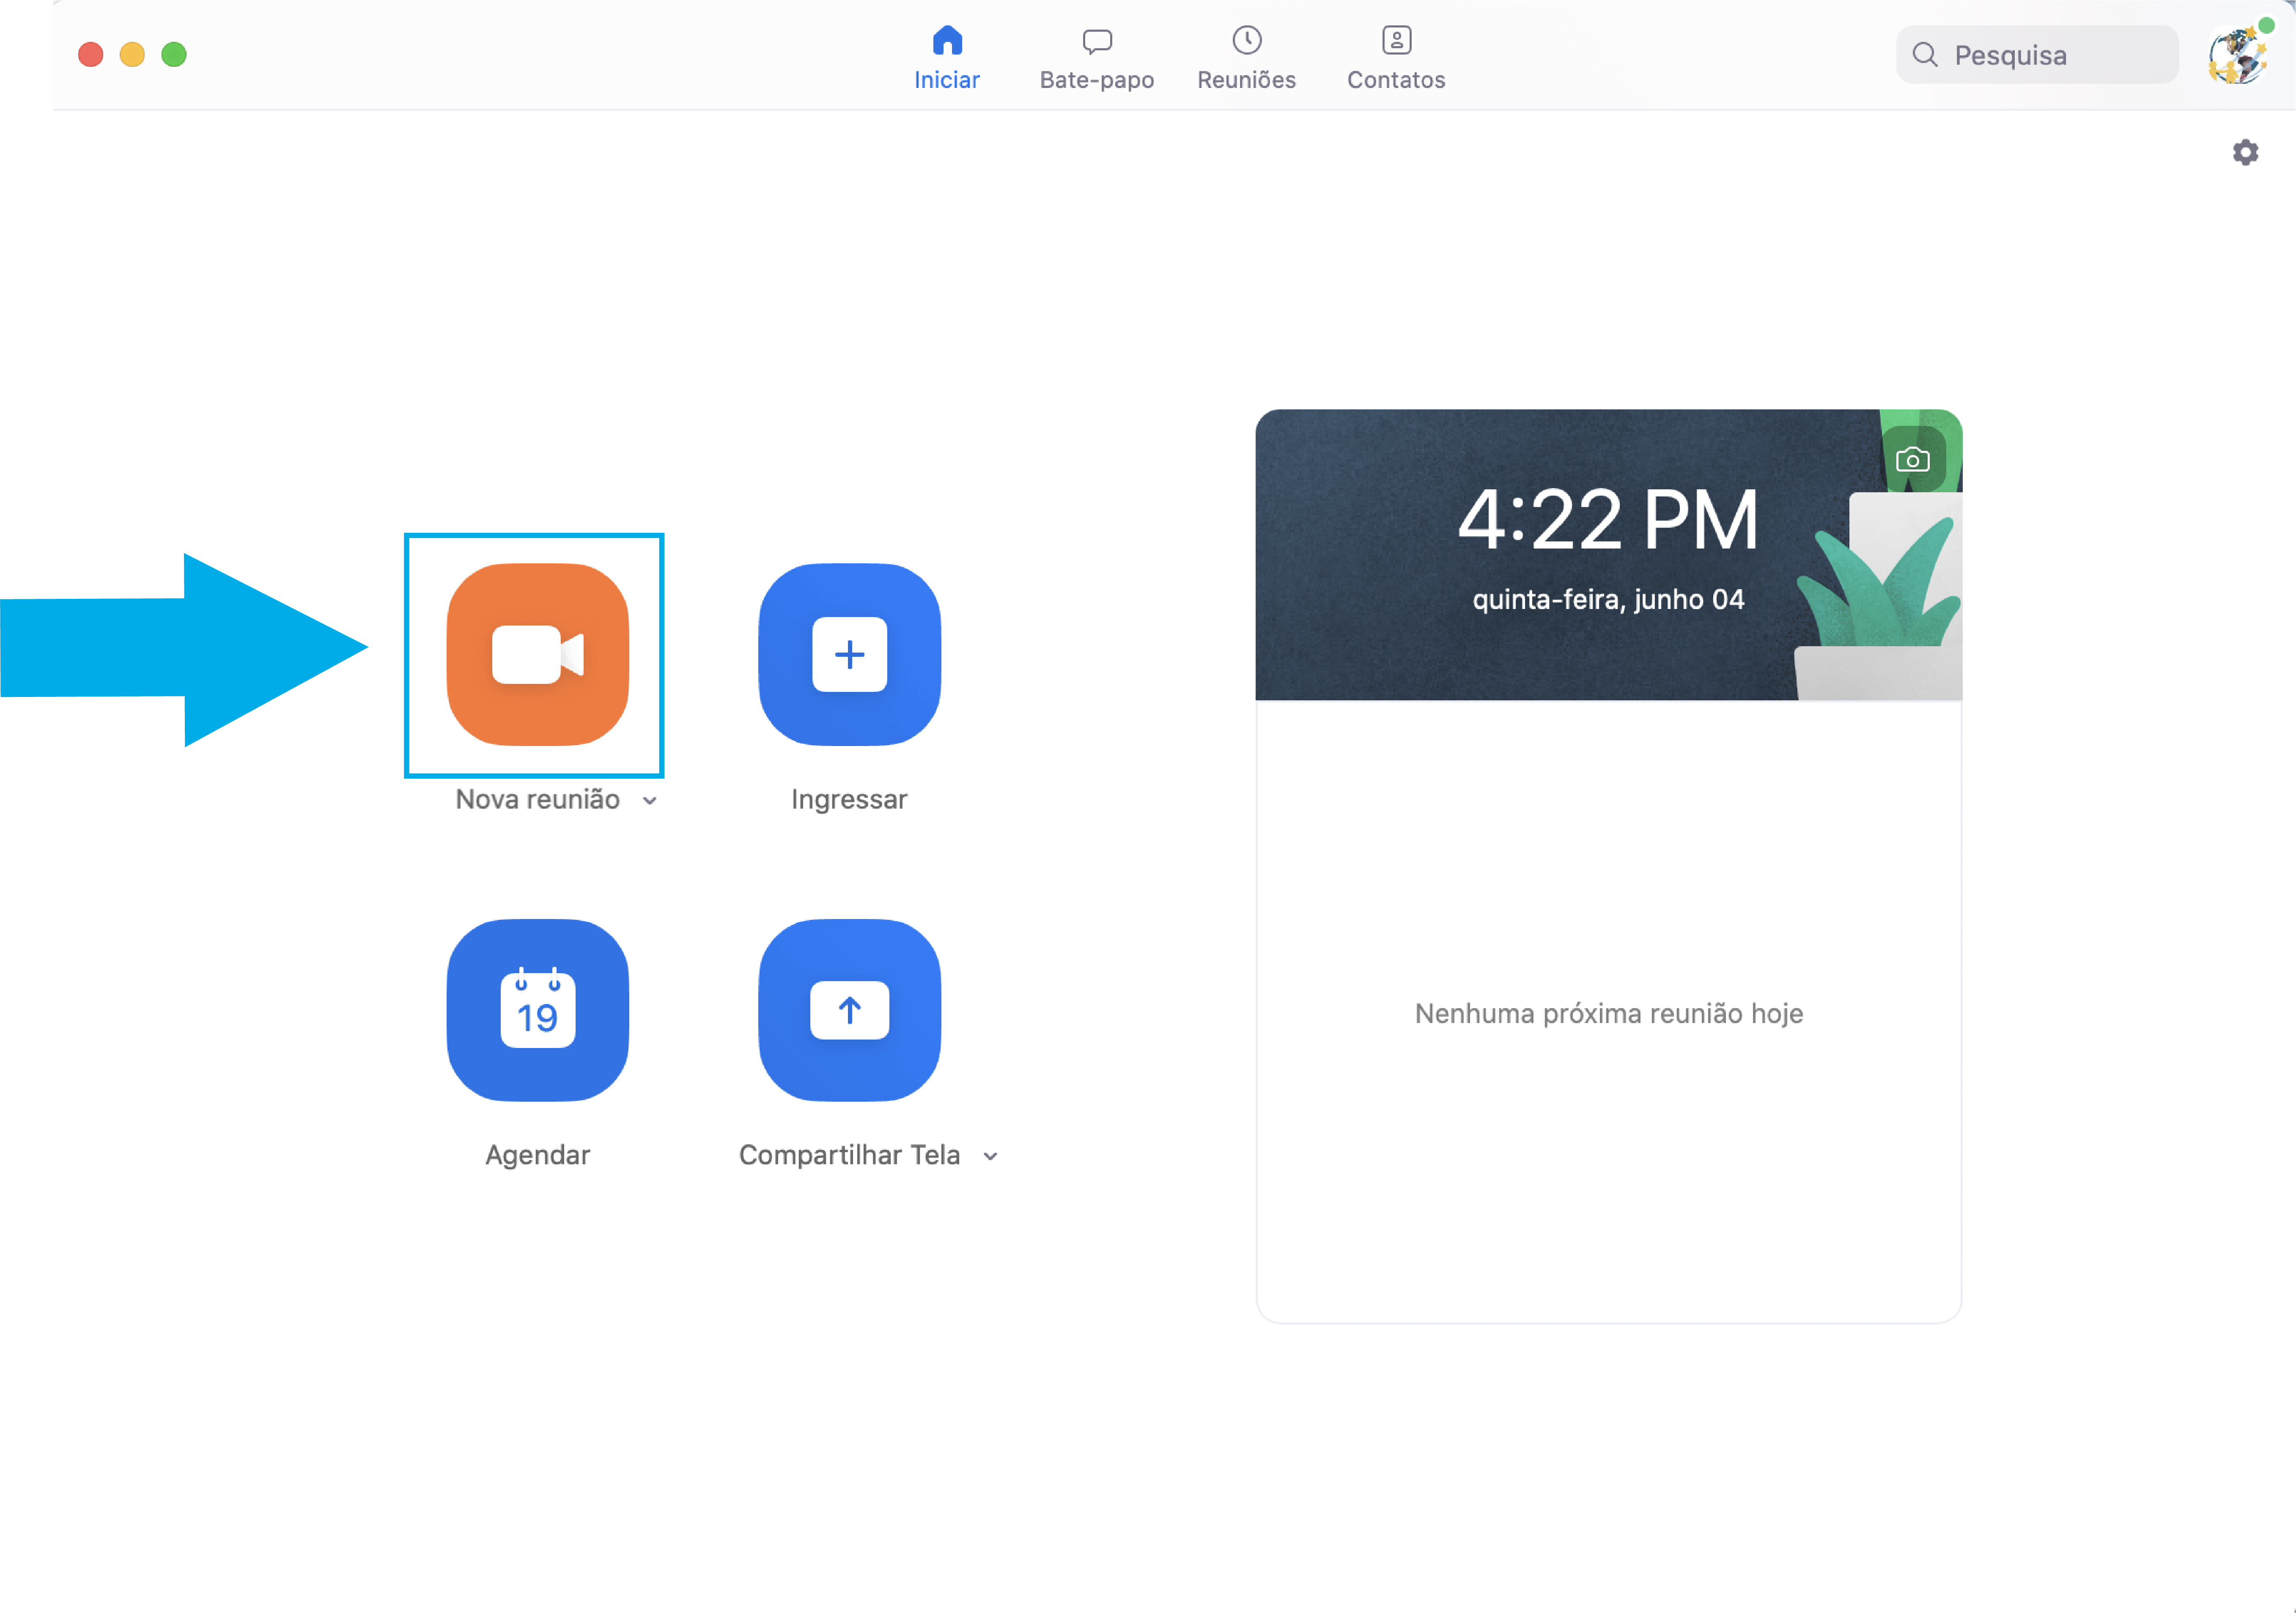
Task: Switch to the Iniciar tab
Action: coord(946,58)
